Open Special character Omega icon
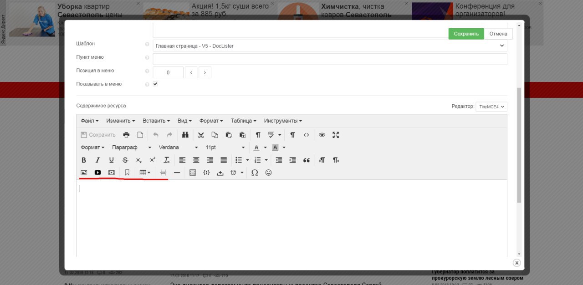Viewport: 583px width, 285px height. coord(255,173)
